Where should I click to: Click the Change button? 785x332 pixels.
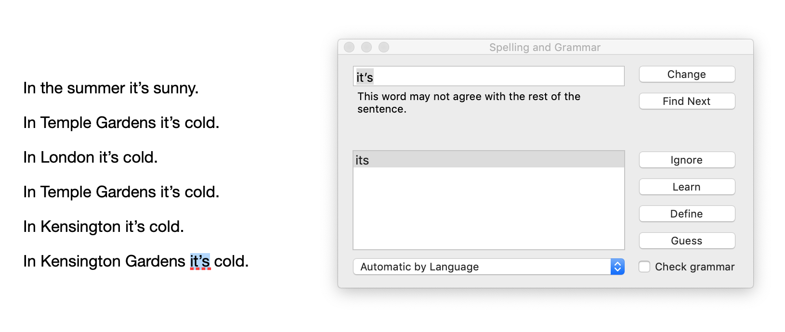(x=687, y=75)
